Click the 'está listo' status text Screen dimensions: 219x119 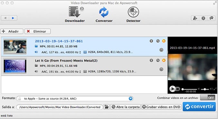coord(6,115)
